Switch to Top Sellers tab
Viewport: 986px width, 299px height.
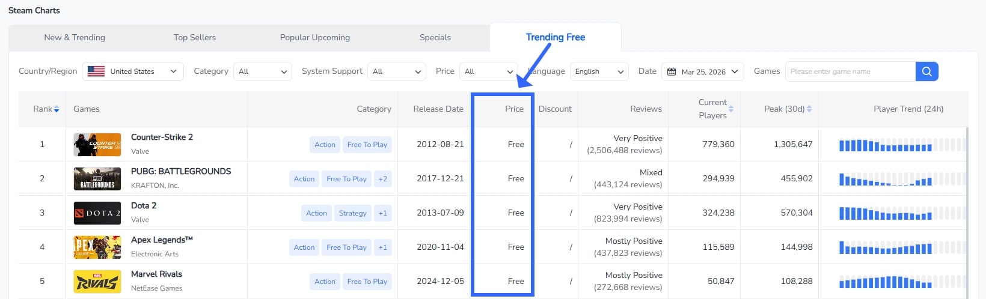click(195, 37)
